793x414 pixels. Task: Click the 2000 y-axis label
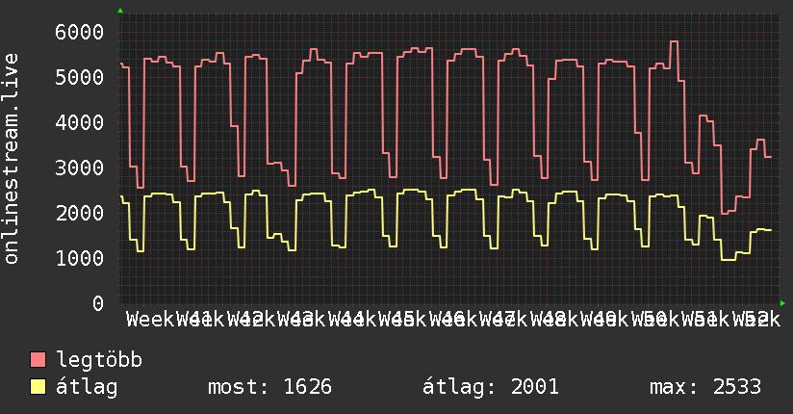coord(80,213)
